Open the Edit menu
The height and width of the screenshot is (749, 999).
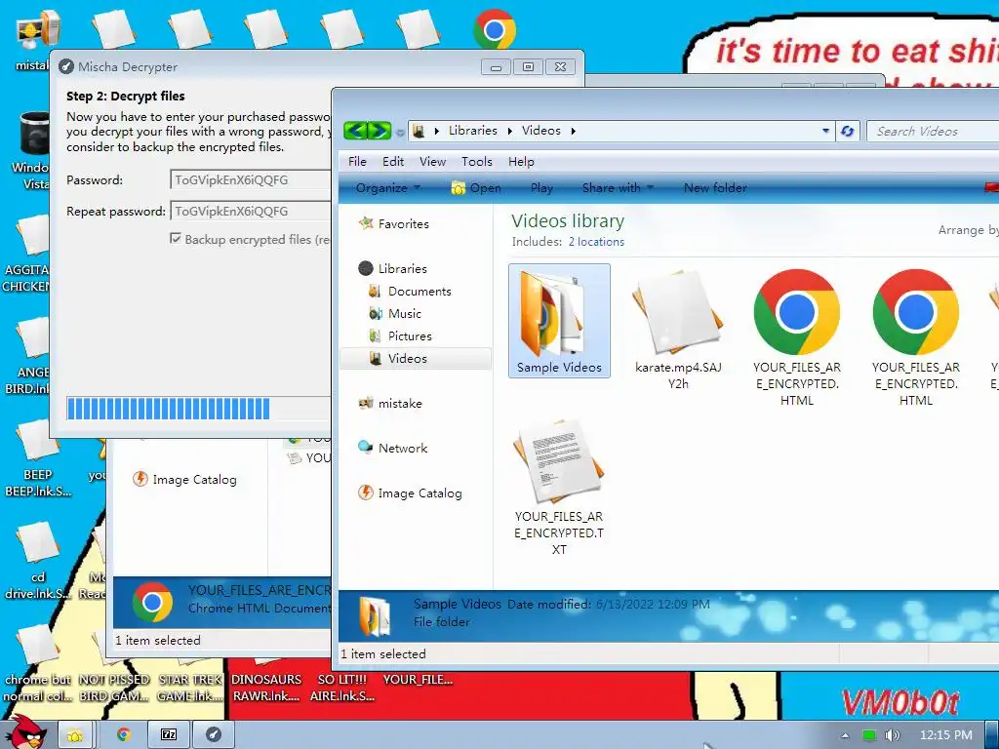coord(393,161)
